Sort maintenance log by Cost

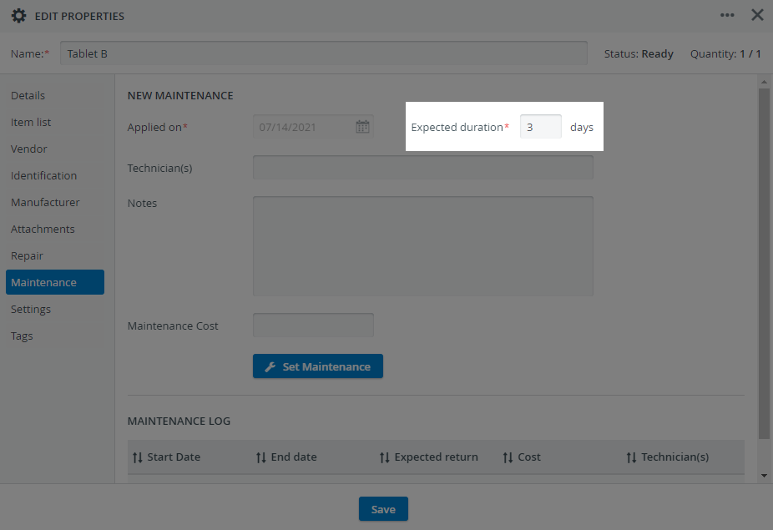point(522,457)
